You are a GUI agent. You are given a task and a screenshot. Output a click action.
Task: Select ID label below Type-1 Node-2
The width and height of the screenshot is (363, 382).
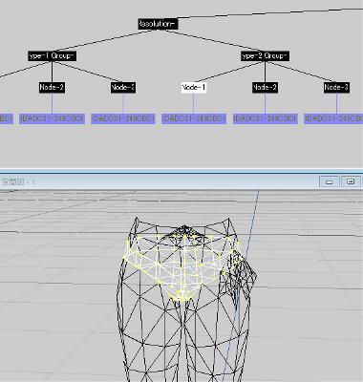point(52,118)
